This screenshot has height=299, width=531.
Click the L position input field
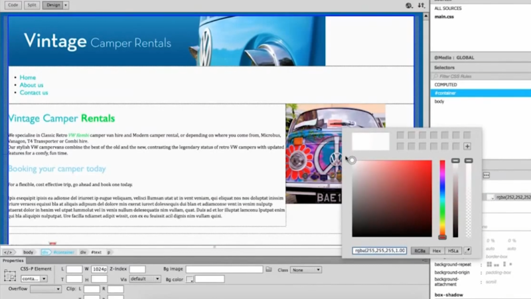(74, 269)
